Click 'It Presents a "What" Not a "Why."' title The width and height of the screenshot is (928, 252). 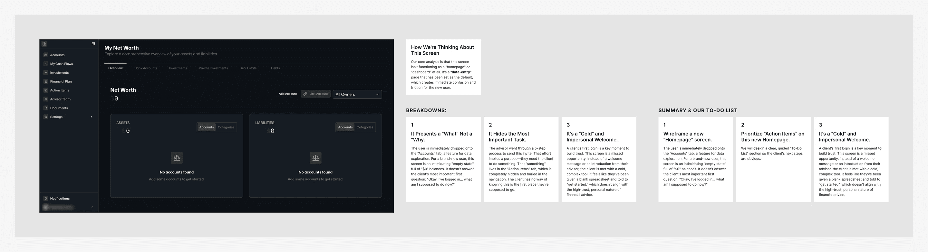pyautogui.click(x=441, y=137)
